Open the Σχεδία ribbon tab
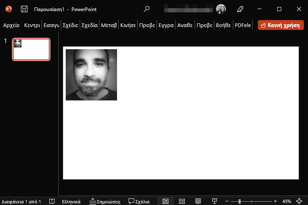This screenshot has width=308, height=205. coord(90,25)
